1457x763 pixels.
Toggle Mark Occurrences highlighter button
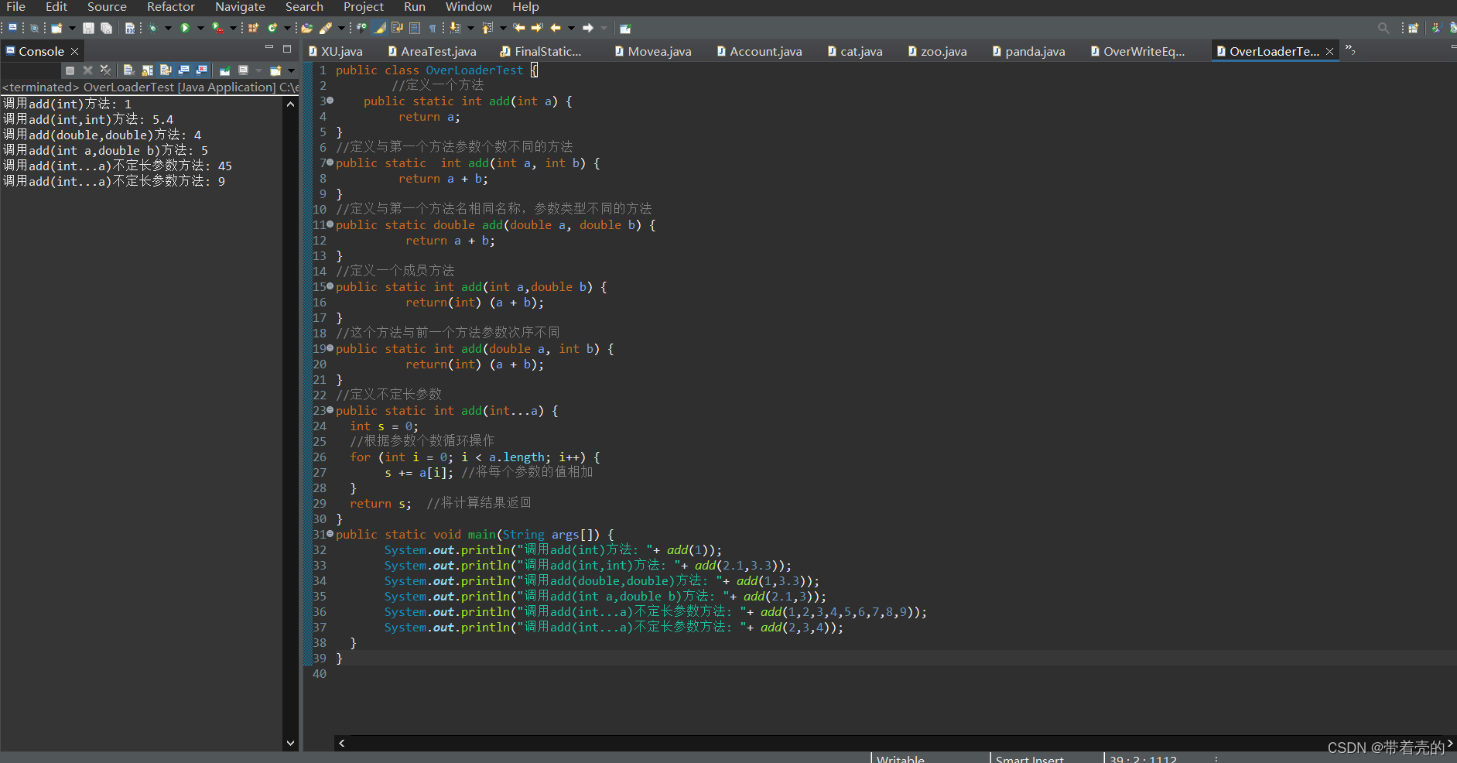coord(379,28)
